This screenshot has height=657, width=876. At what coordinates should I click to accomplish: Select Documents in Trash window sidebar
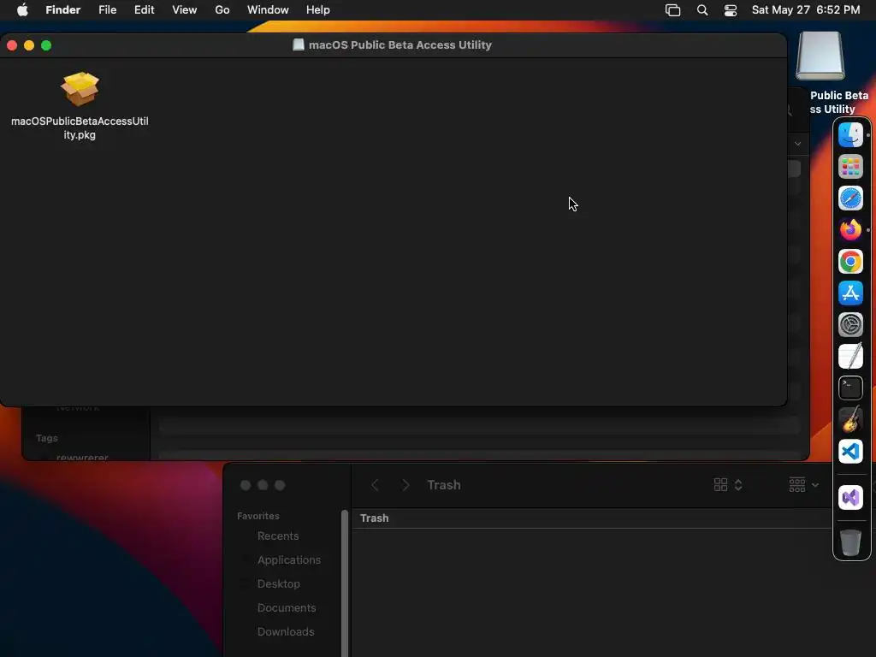286,608
